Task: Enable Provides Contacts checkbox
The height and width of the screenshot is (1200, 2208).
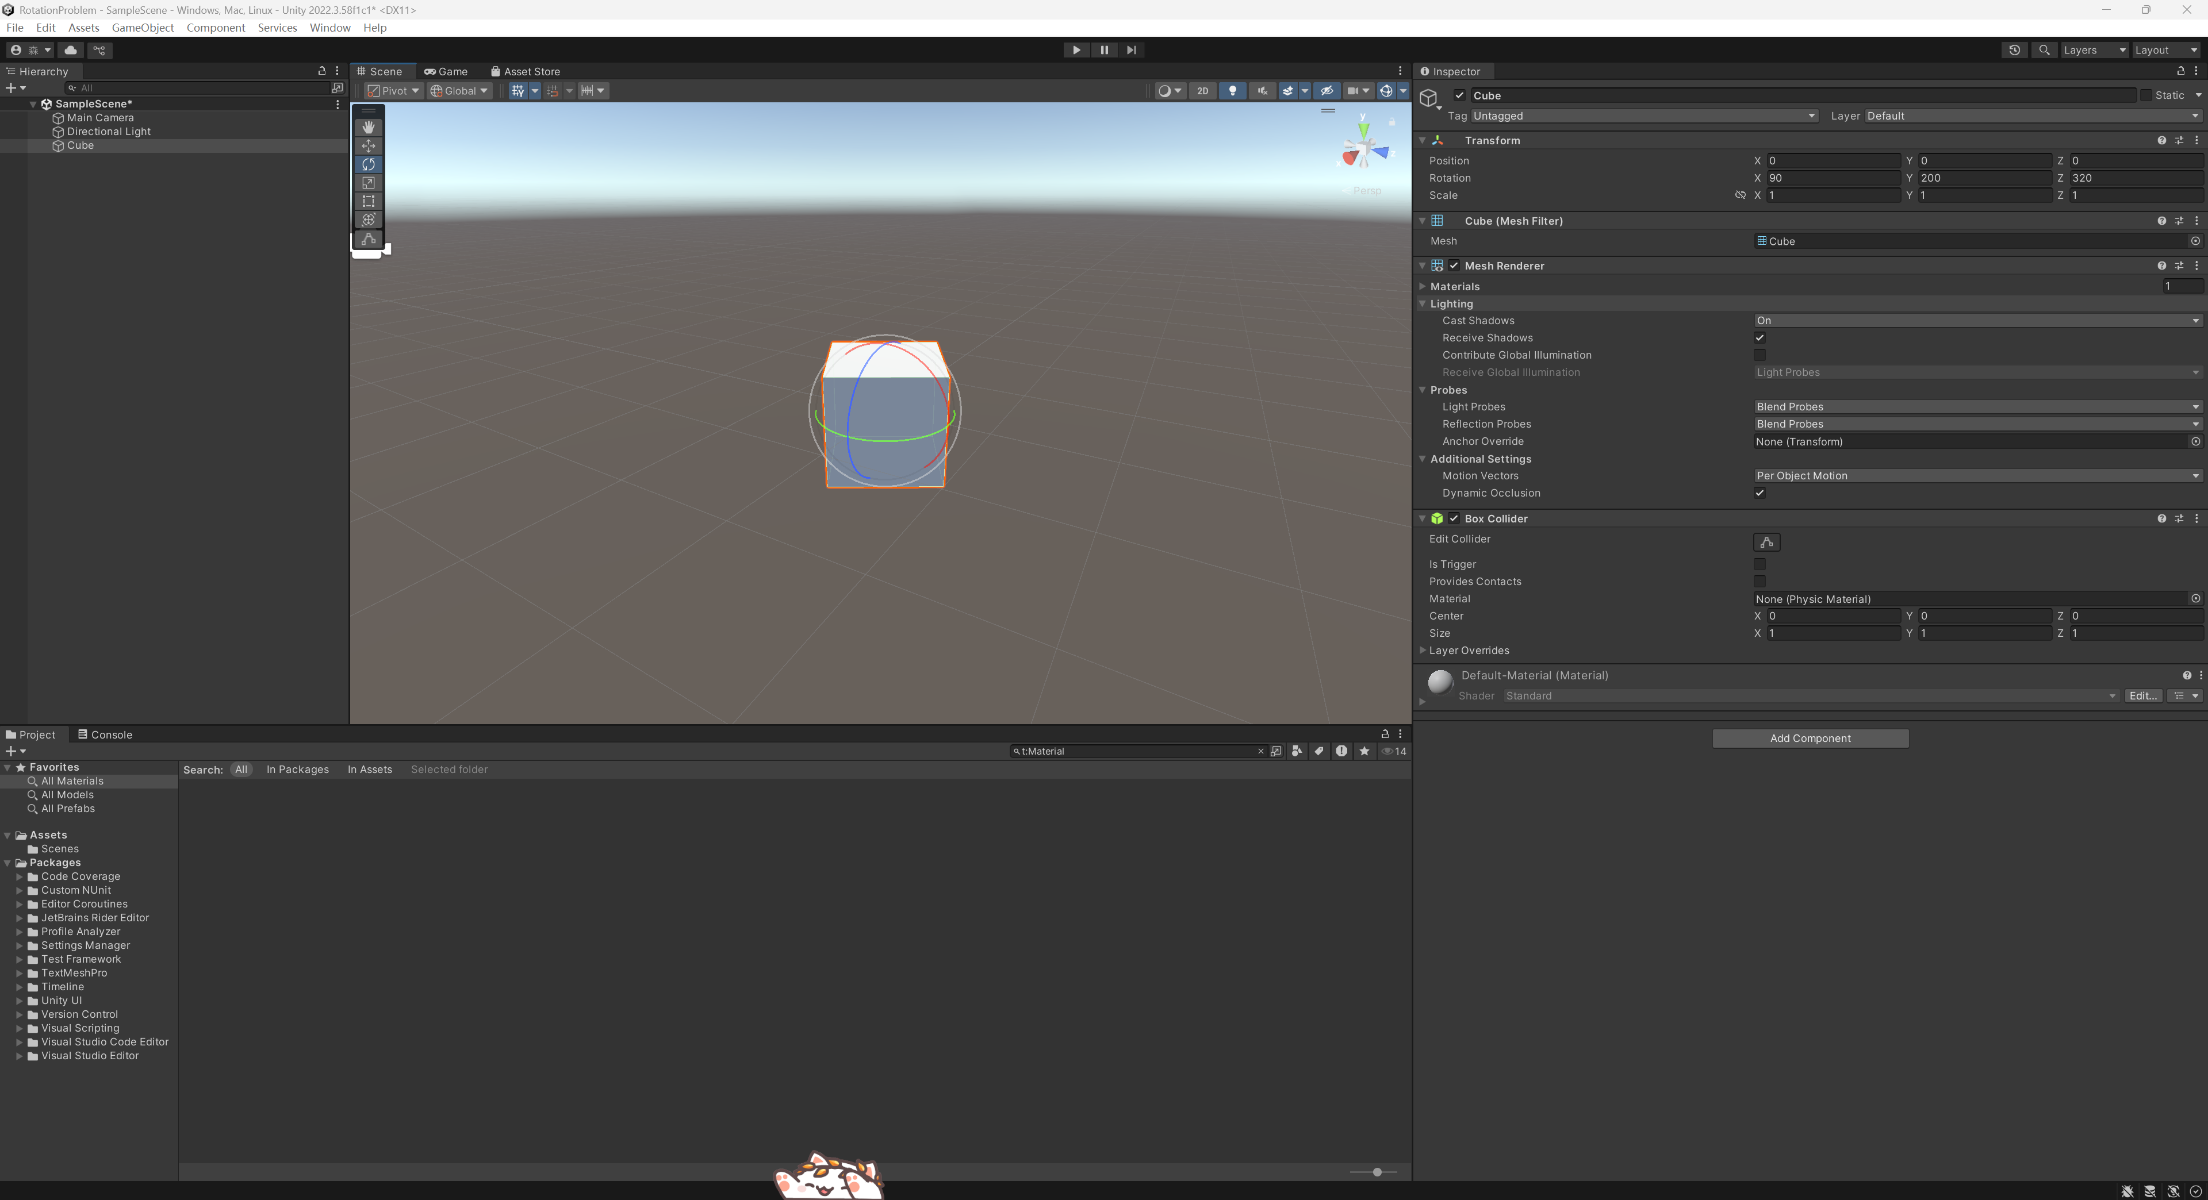Action: 1759,582
